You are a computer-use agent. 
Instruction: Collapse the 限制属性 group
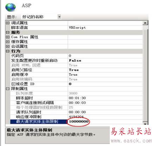pos(7,89)
